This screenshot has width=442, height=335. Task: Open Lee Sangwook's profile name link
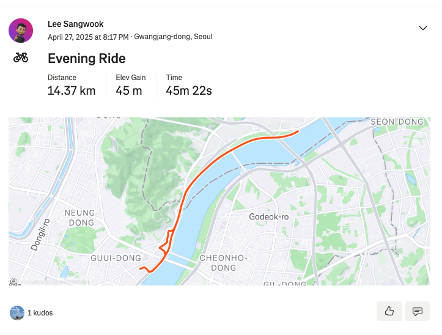(x=76, y=24)
